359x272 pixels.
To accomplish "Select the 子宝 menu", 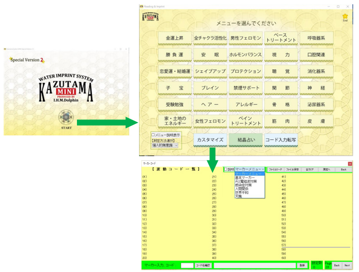I will point(175,88).
